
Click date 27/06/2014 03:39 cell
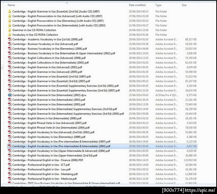click(139, 16)
